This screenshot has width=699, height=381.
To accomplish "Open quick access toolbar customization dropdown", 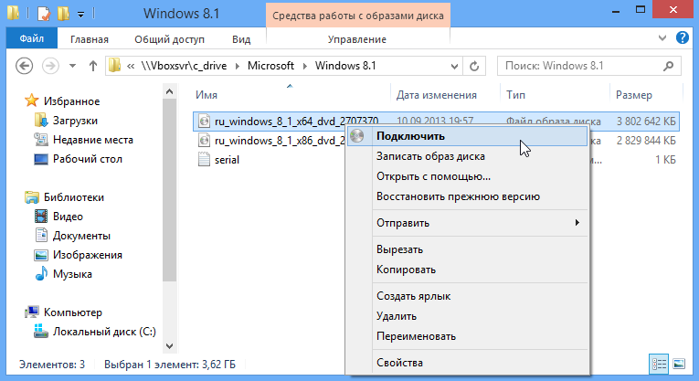I will coord(81,15).
